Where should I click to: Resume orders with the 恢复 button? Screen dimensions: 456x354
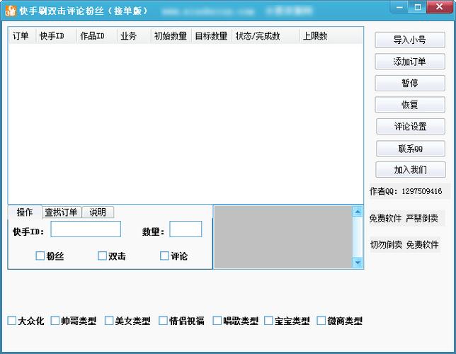point(410,105)
